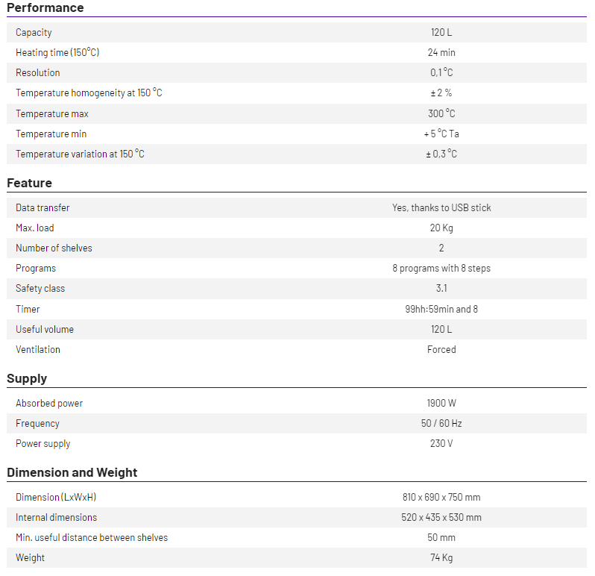Image resolution: width=595 pixels, height=576 pixels.
Task: Click the Feature section heading
Action: pyautogui.click(x=30, y=183)
